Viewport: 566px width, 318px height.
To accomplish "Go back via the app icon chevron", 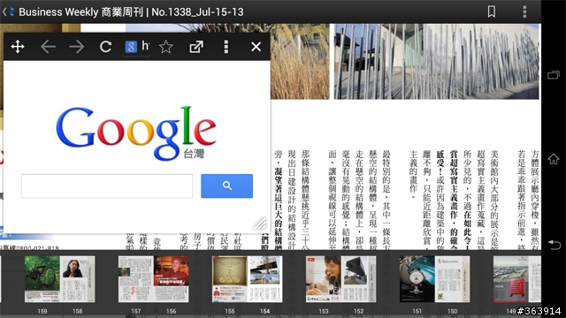I will [8, 11].
